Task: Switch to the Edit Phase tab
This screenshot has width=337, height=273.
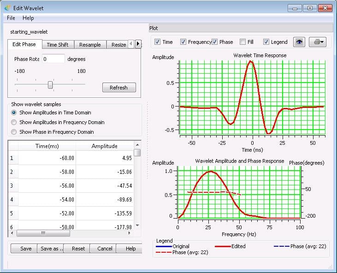Action: [24, 44]
